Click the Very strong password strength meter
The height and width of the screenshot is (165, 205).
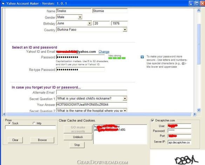click(117, 58)
